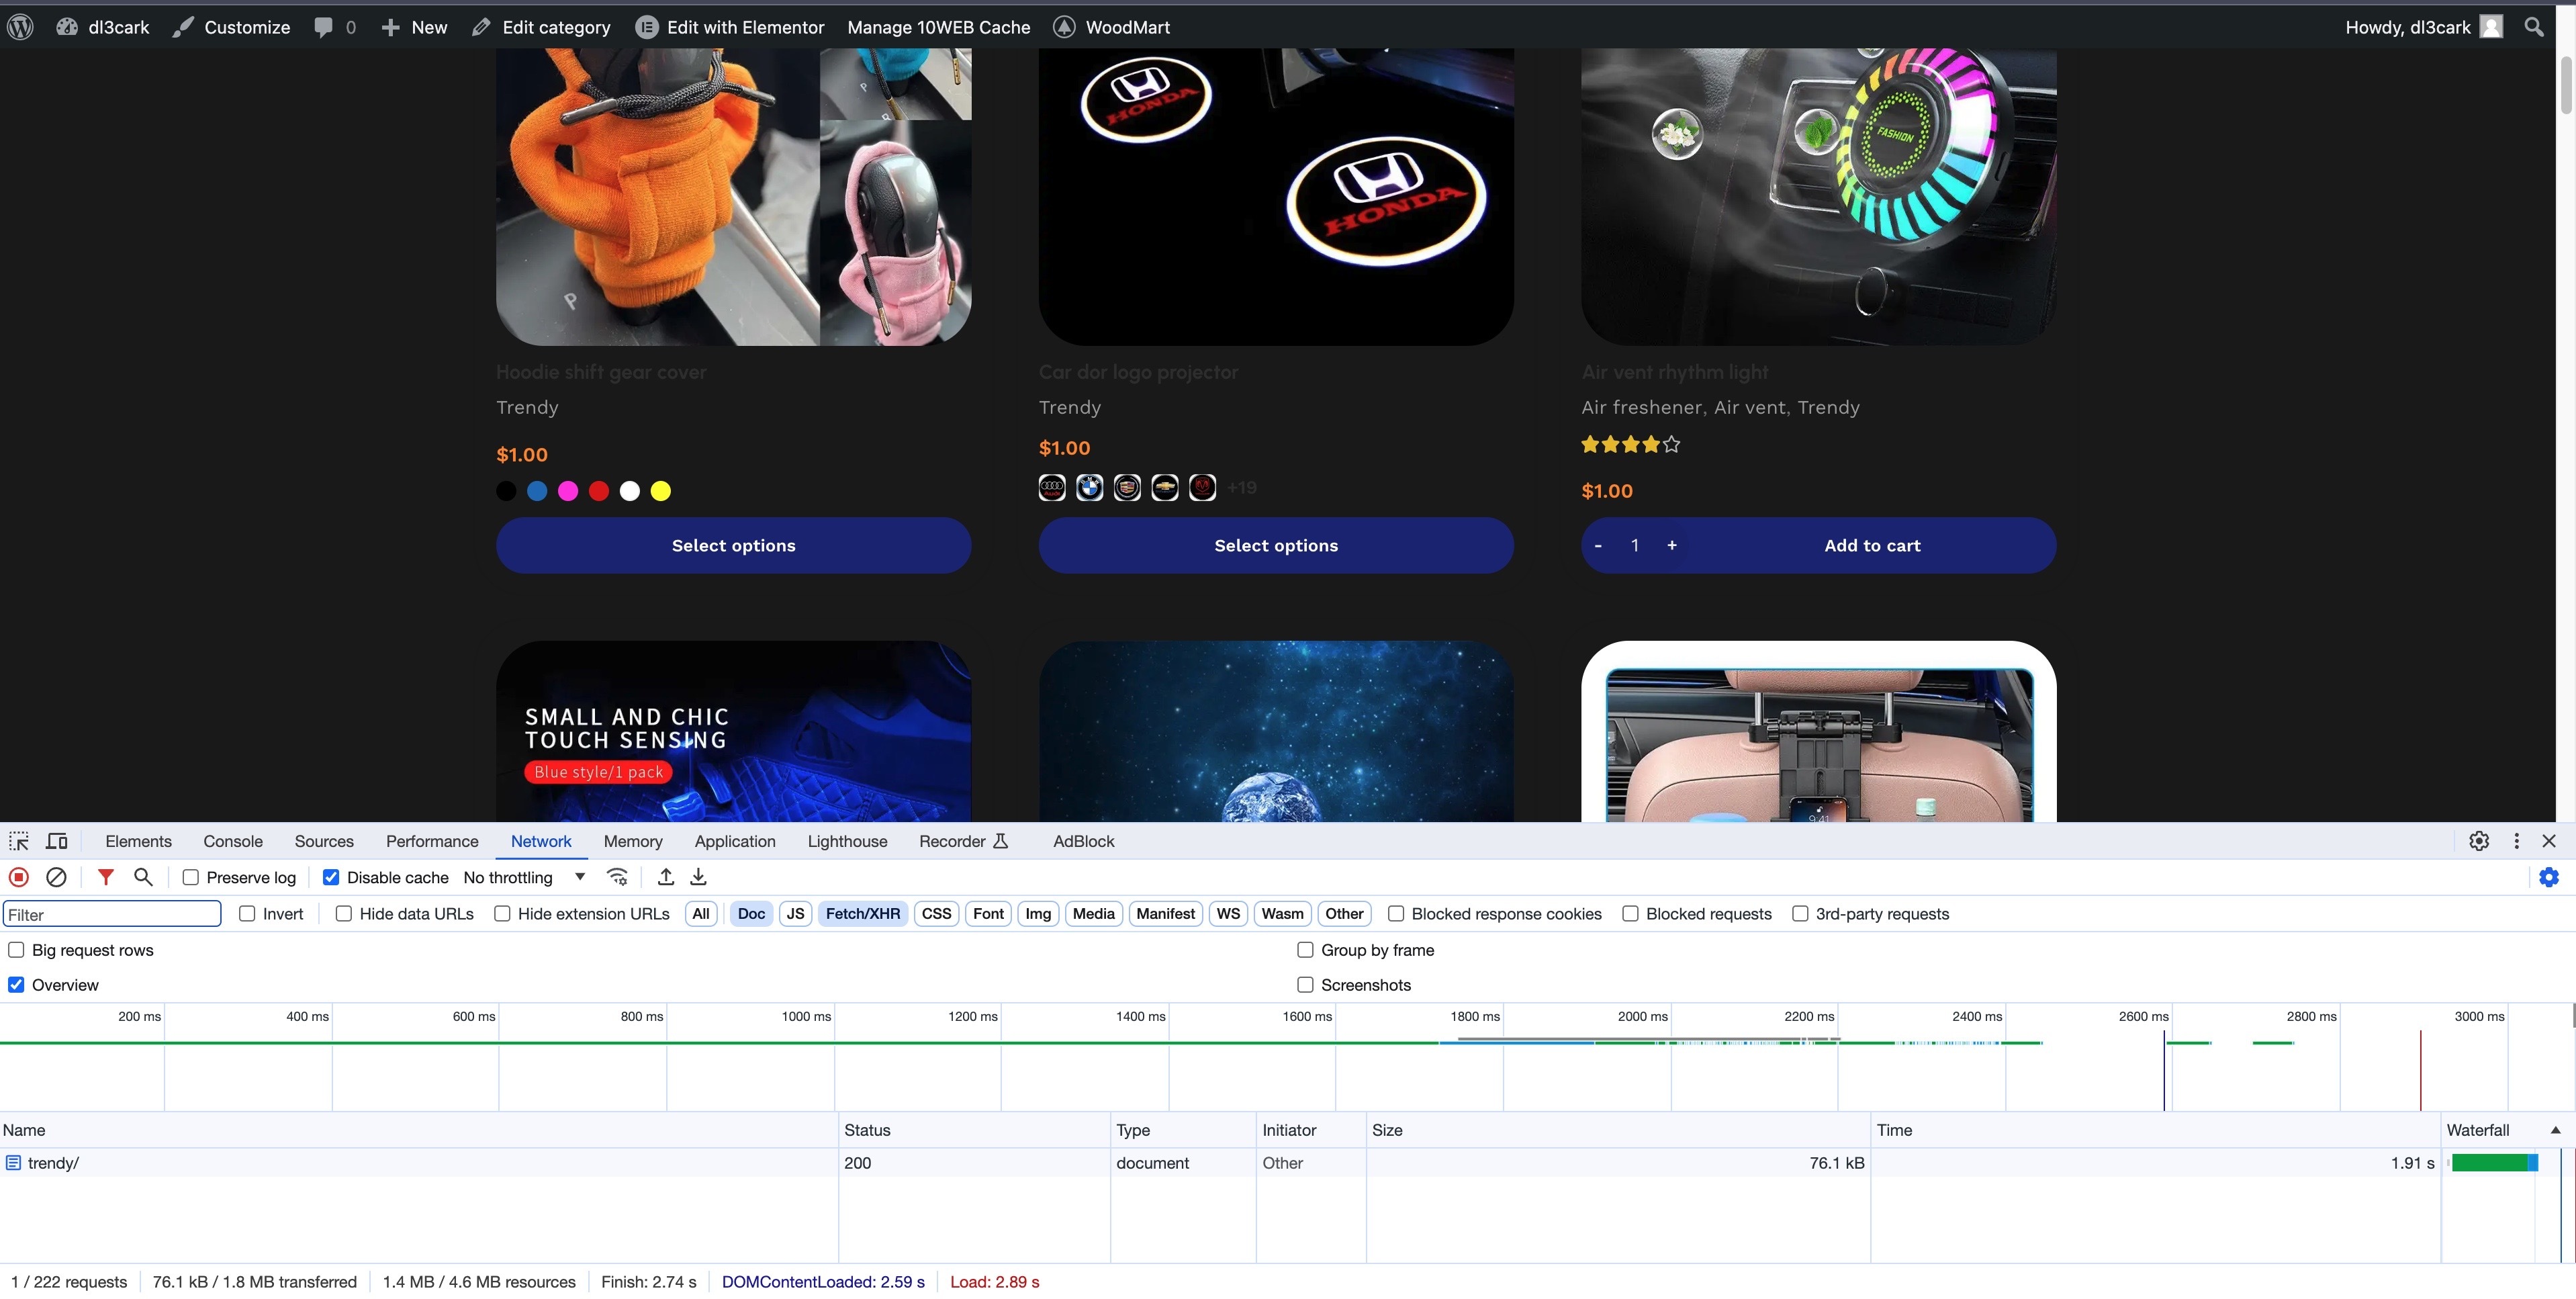Toggle the device toolbar icon
2576x1299 pixels.
tap(57, 841)
